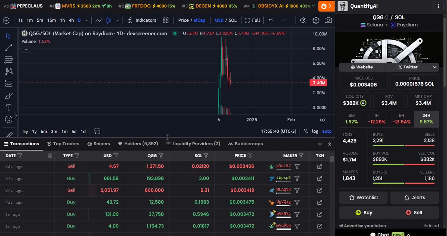Image resolution: width=447 pixels, height=236 pixels.
Task: Select the trend line drawing tool
Action: click(x=9, y=48)
